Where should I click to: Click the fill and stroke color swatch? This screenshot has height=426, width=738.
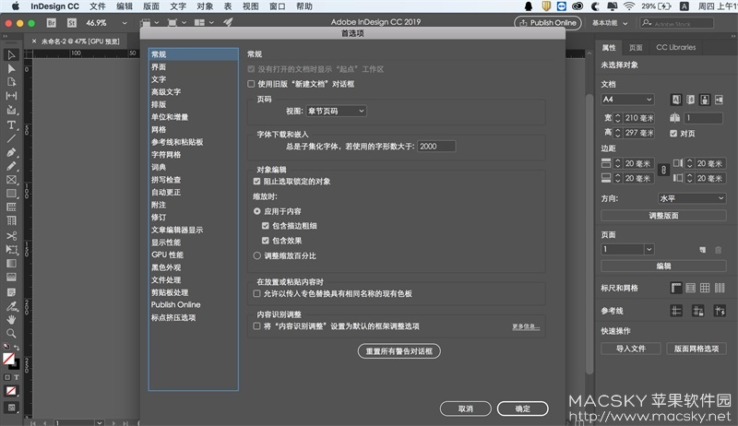point(10,361)
